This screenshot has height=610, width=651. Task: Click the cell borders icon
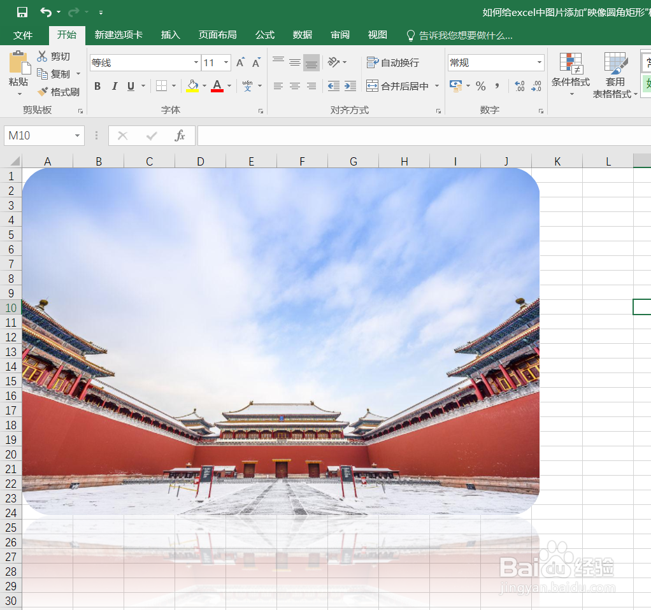point(162,86)
